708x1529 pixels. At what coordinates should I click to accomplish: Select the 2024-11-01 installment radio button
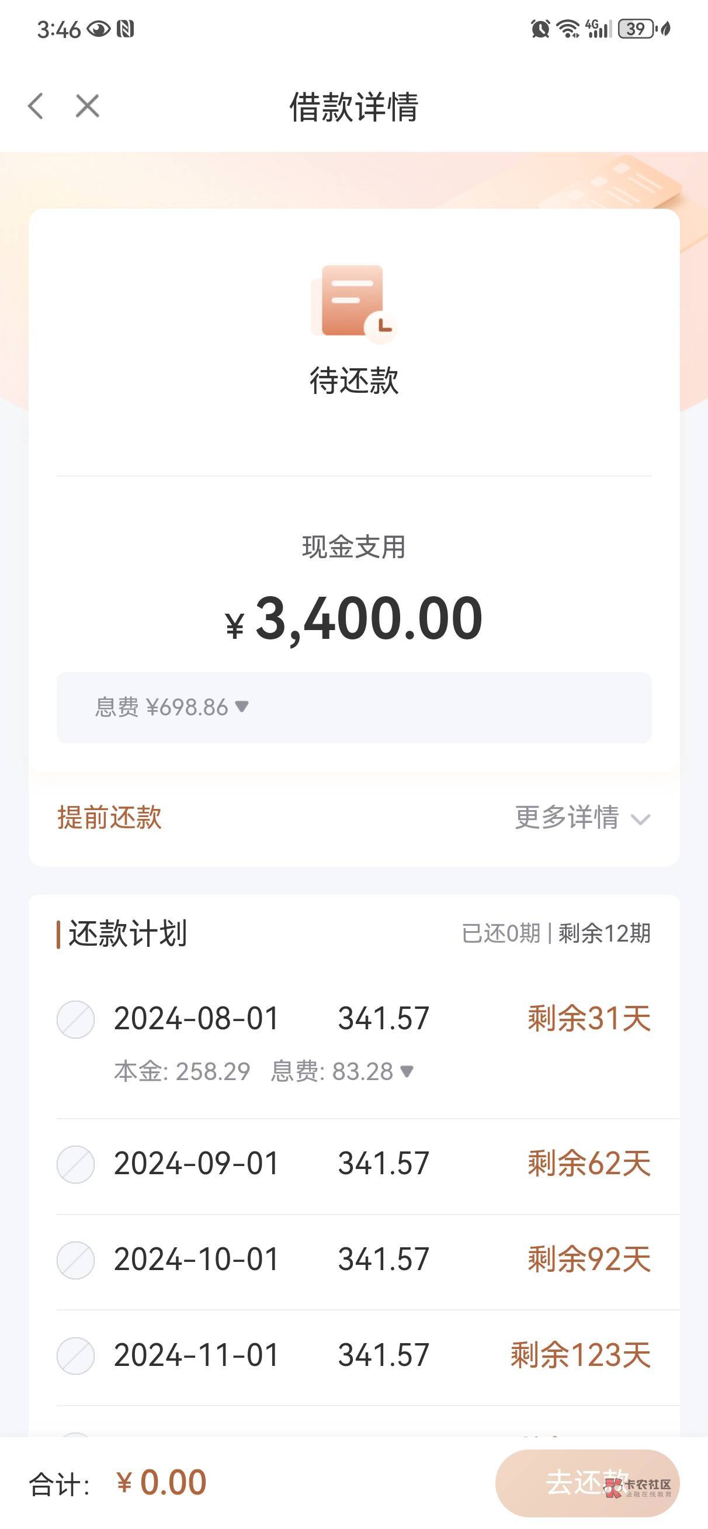[x=75, y=1355]
